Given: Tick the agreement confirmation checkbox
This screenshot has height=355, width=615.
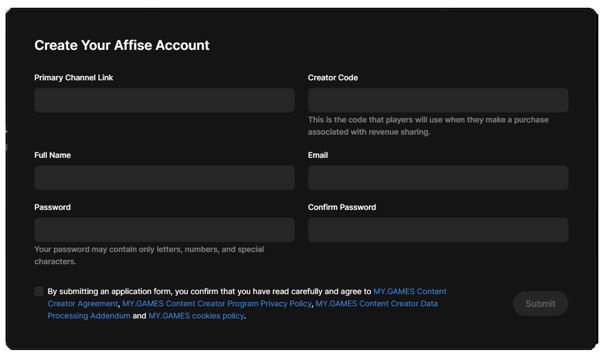Looking at the screenshot, I should pos(39,291).
